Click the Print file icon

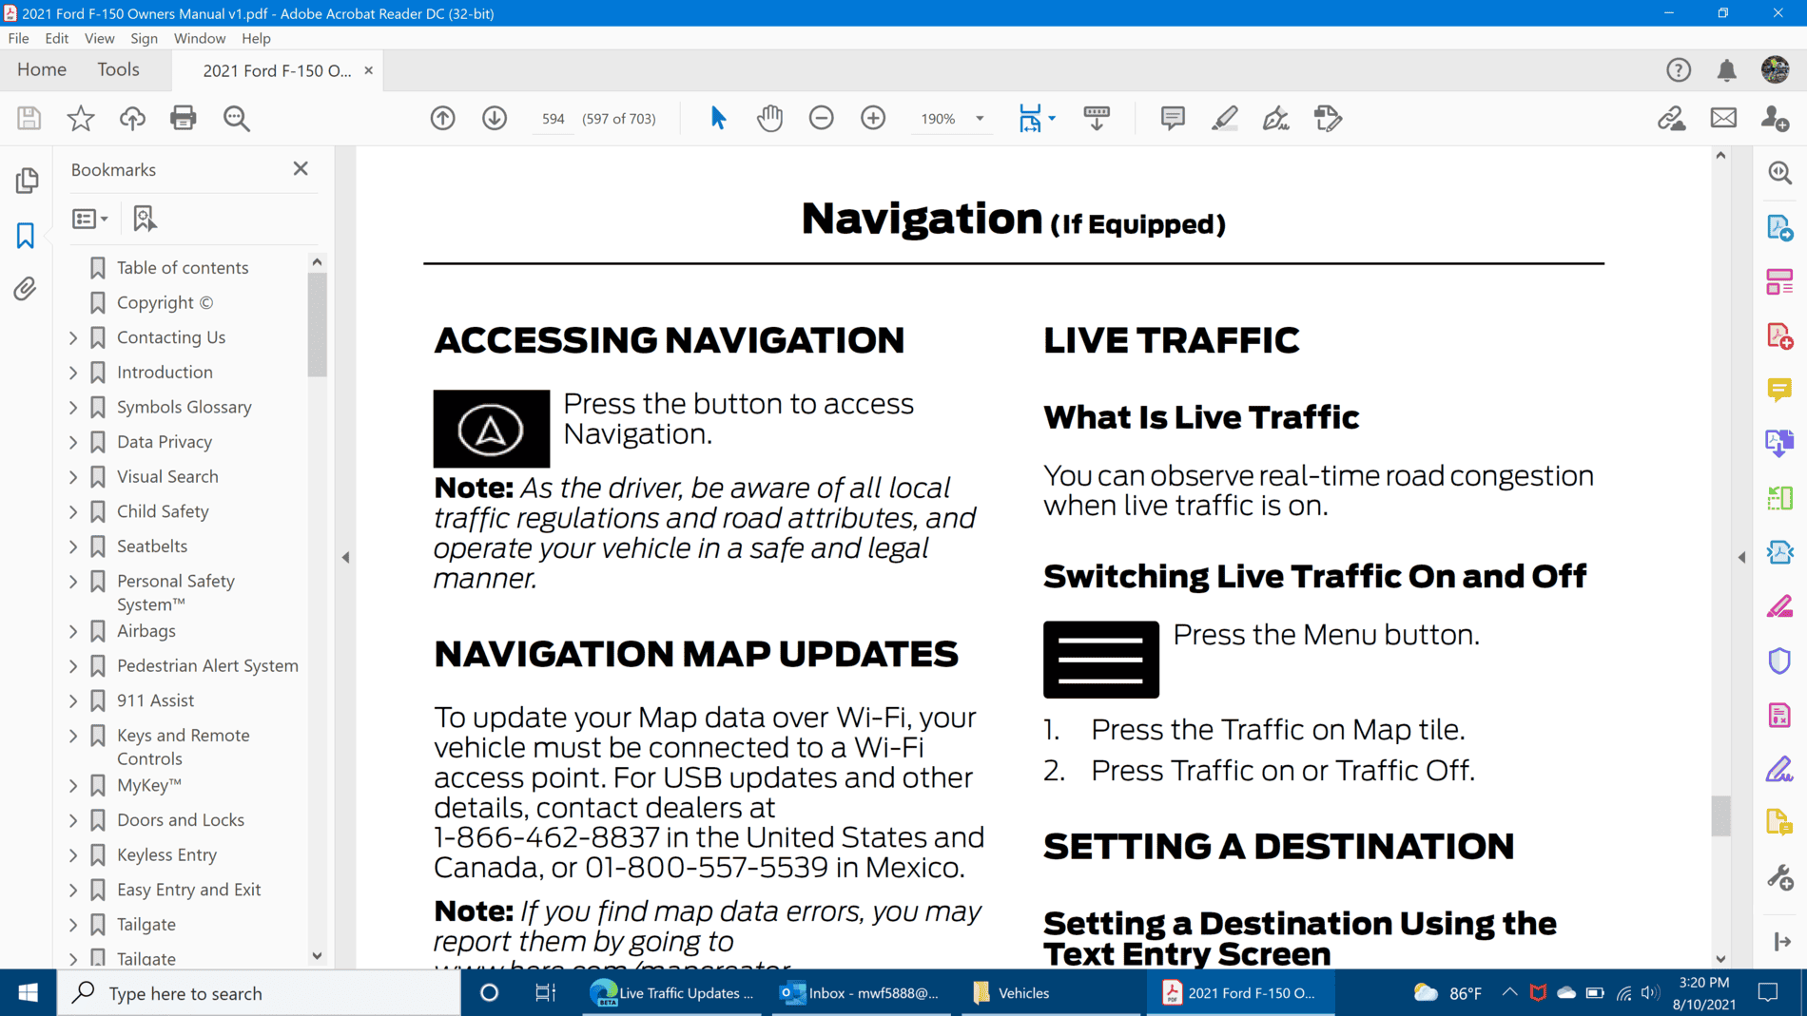pyautogui.click(x=183, y=118)
